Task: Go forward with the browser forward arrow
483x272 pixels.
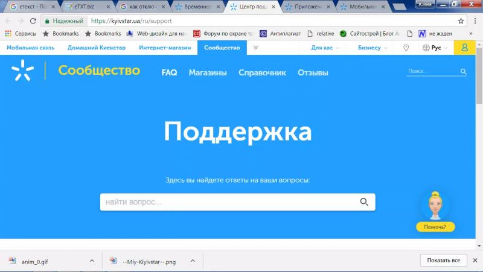Action: pyautogui.click(x=21, y=21)
